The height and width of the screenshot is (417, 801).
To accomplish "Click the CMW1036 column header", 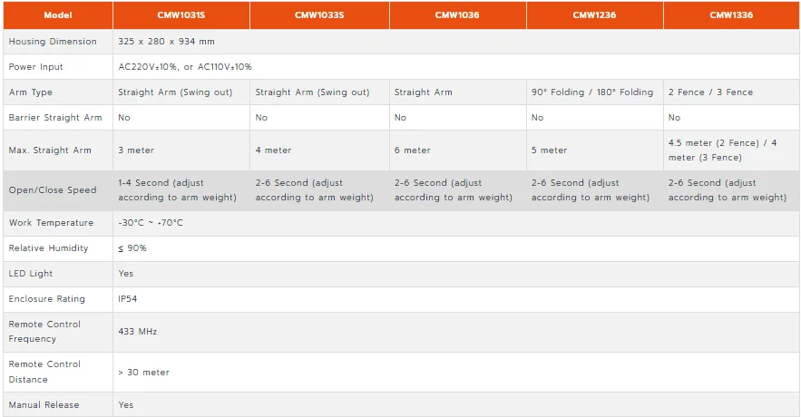I will click(458, 15).
